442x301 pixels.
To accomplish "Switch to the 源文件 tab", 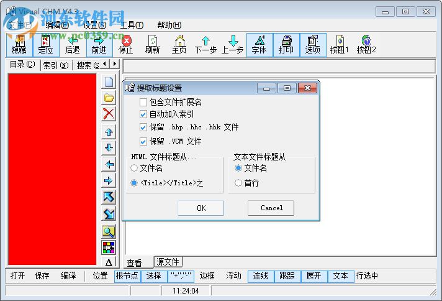I will (x=168, y=262).
